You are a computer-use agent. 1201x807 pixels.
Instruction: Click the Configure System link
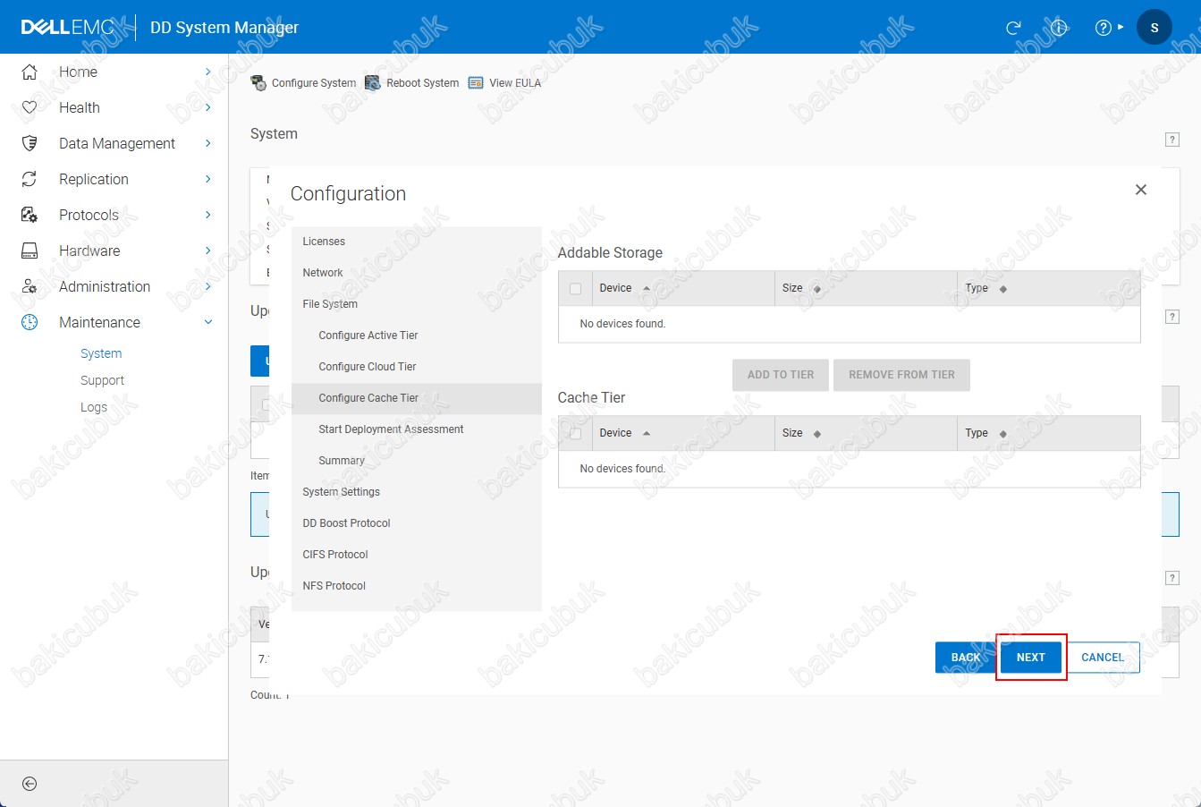[x=314, y=83]
